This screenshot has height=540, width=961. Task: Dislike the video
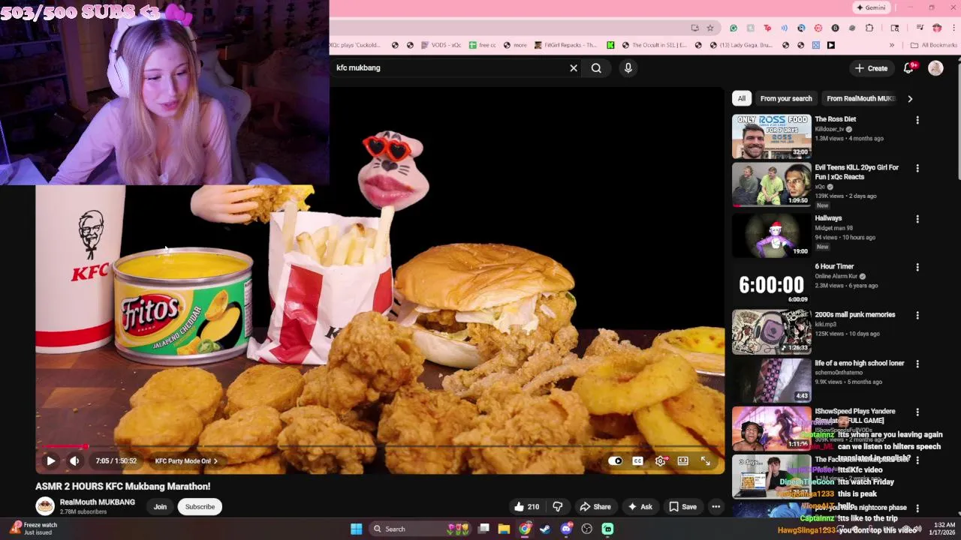click(558, 507)
